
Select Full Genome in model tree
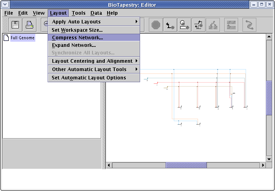(x=23, y=38)
